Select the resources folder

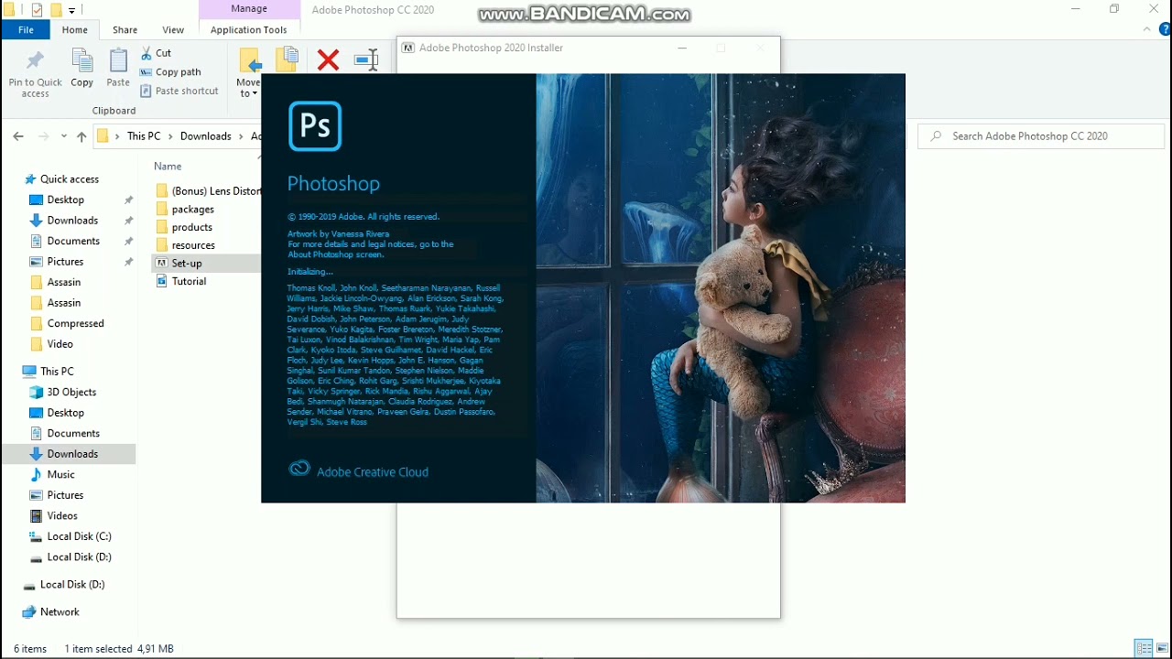[186, 245]
